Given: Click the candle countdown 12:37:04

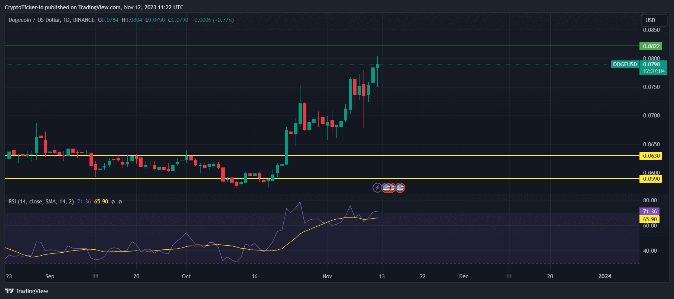Looking at the screenshot, I should tap(654, 71).
